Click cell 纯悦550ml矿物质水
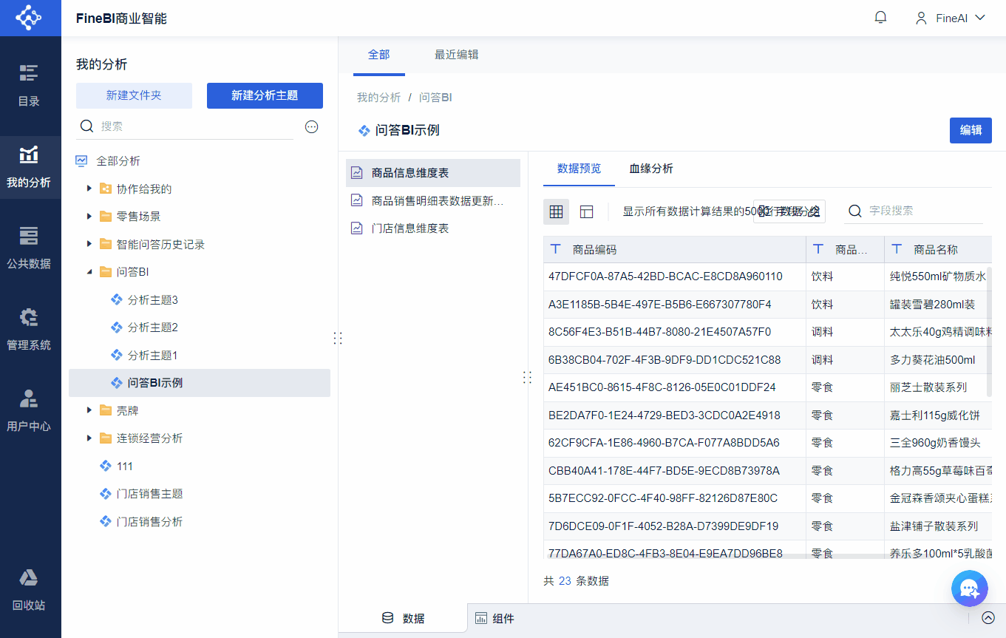1006x638 pixels. [938, 276]
